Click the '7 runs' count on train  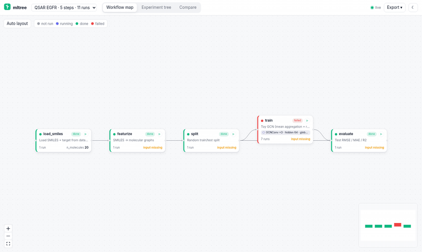[265, 139]
